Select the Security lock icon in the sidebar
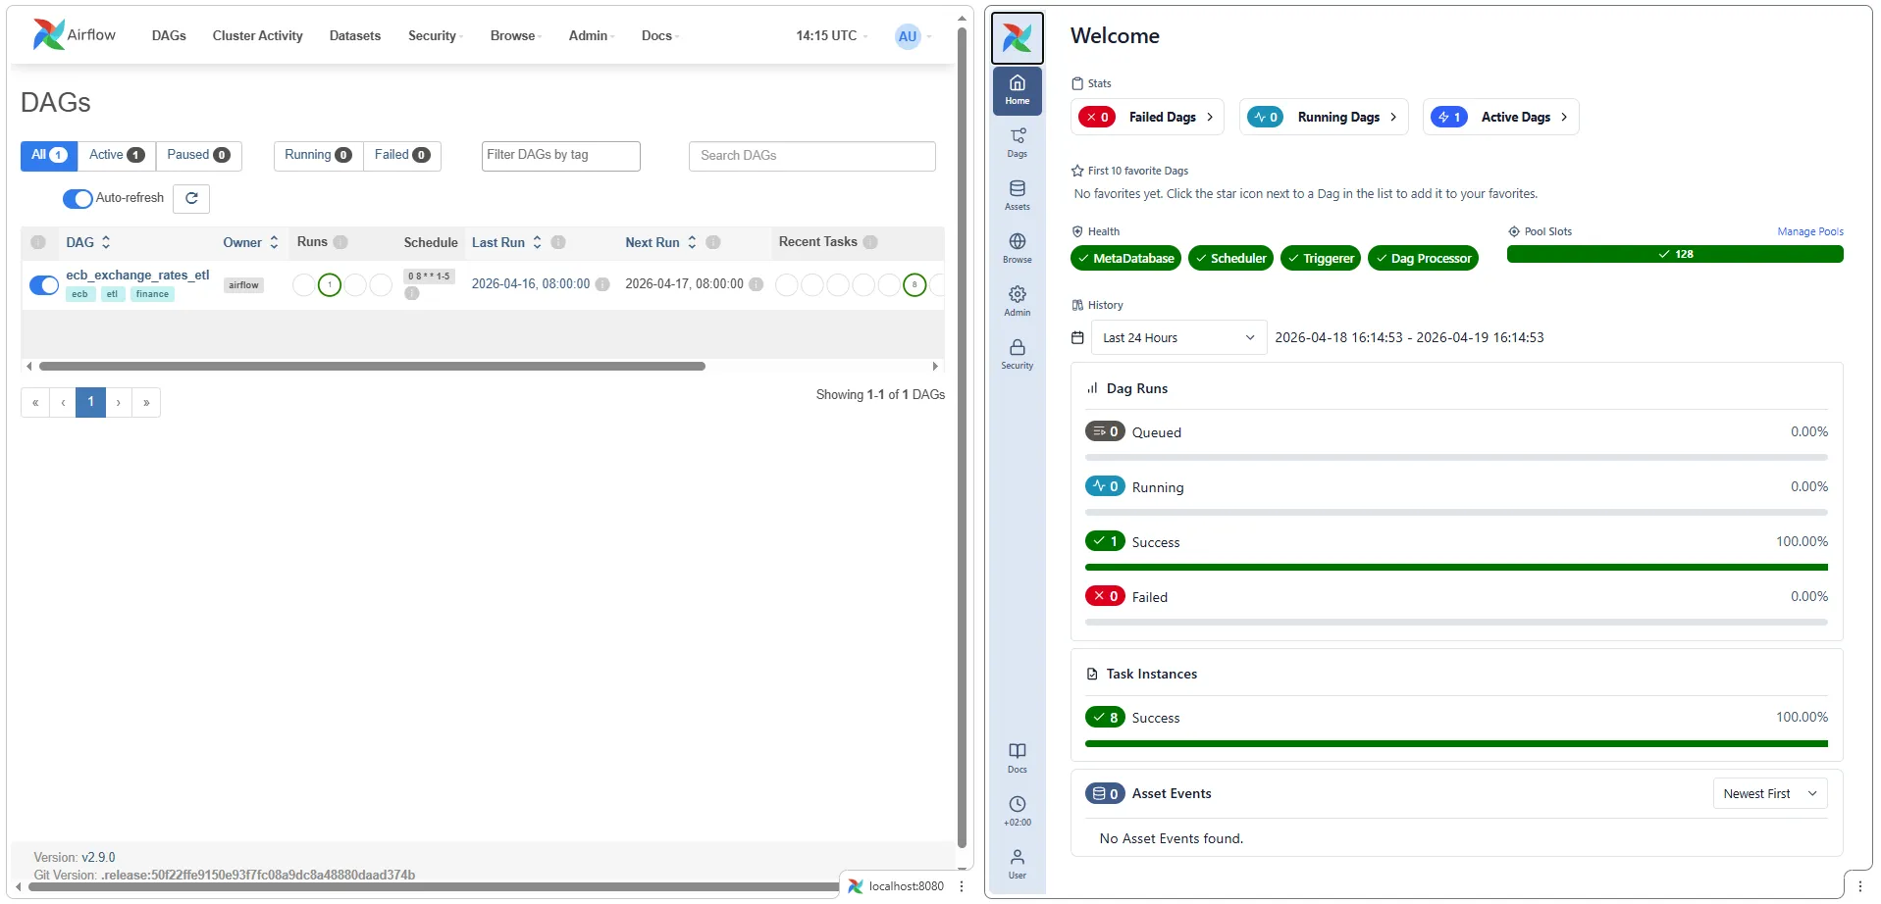 pyautogui.click(x=1017, y=353)
